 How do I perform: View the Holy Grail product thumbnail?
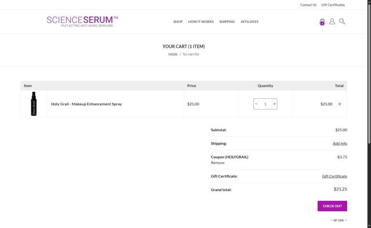click(x=34, y=104)
